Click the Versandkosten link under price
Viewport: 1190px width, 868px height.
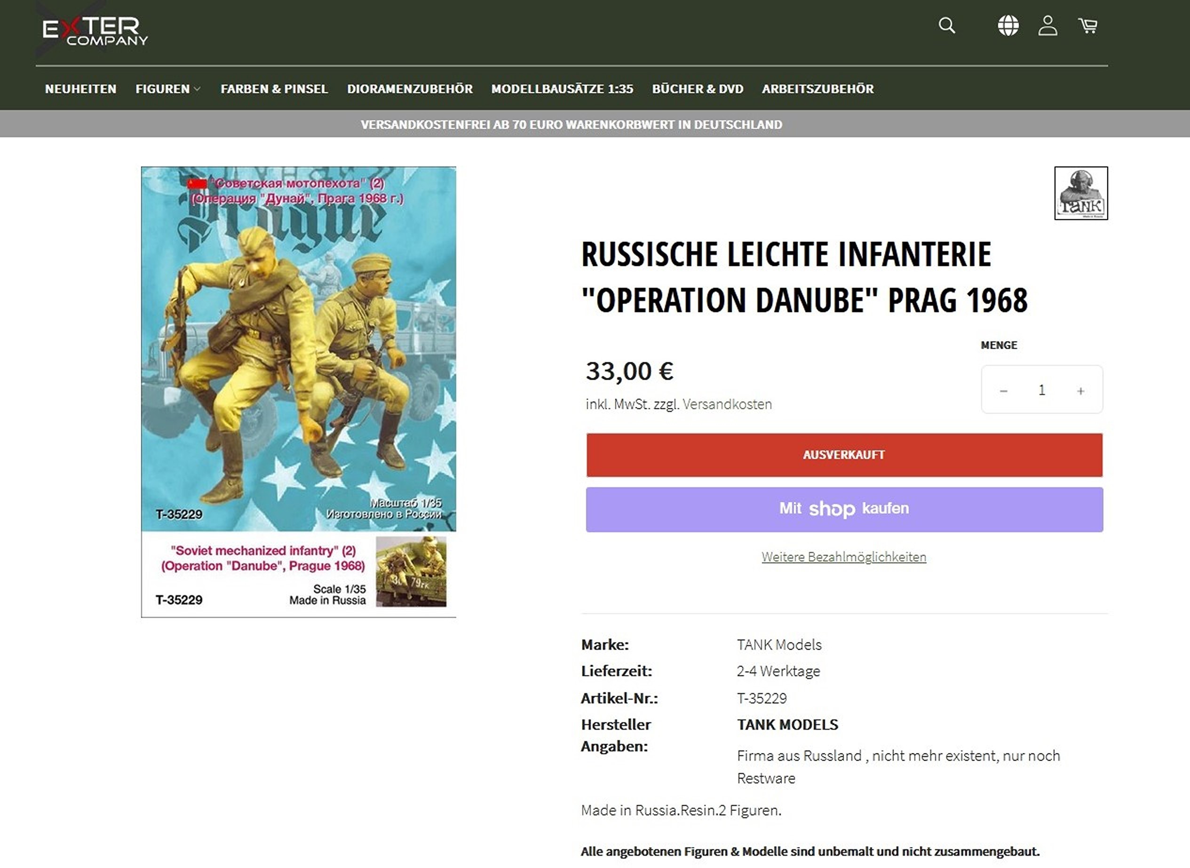(x=727, y=404)
